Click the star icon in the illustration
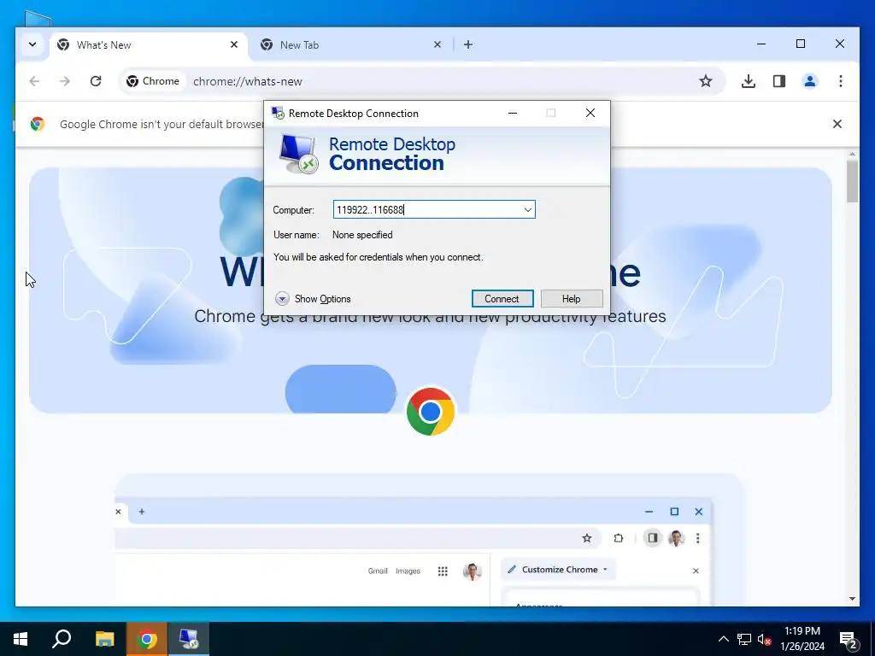Viewport: 875px width, 656px height. pyautogui.click(x=586, y=538)
